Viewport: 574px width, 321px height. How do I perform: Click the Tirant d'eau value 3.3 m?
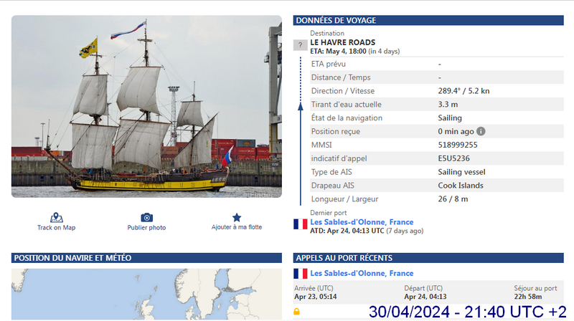coord(448,104)
